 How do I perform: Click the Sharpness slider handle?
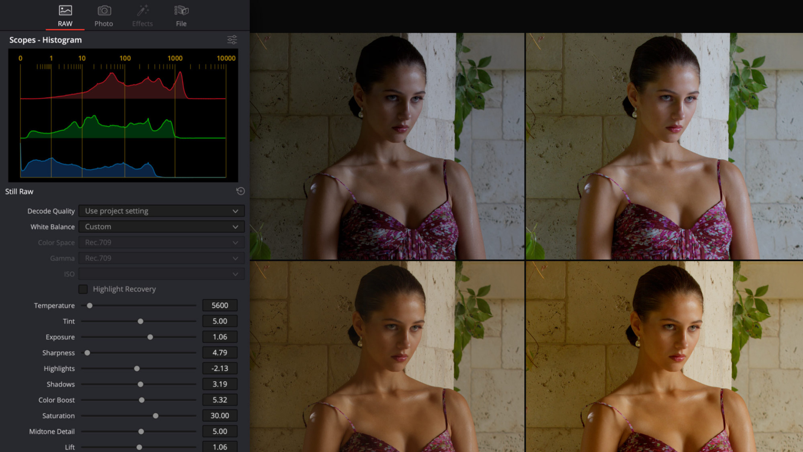87,353
